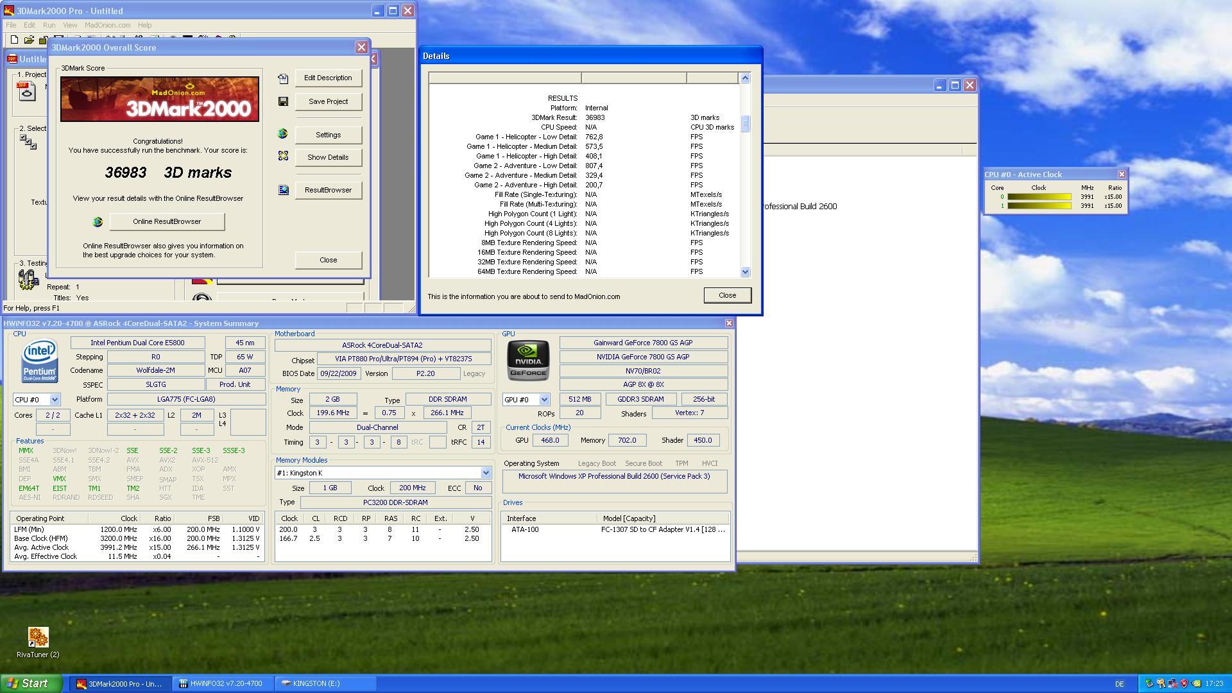This screenshot has height=693, width=1232.
Task: Click the 3DMark2000 Pro title bar icon
Action: click(x=8, y=11)
